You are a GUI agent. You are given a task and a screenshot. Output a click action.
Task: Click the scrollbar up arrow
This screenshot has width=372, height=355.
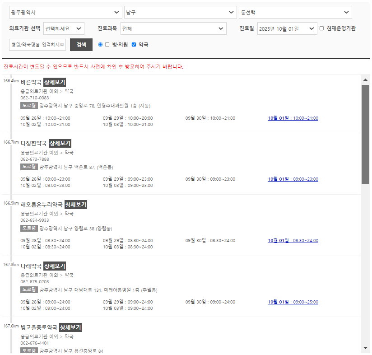tap(365, 80)
